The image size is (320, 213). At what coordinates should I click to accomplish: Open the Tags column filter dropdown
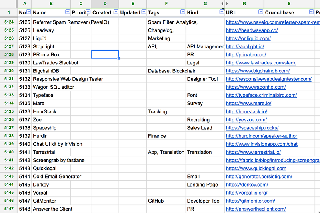click(183, 12)
